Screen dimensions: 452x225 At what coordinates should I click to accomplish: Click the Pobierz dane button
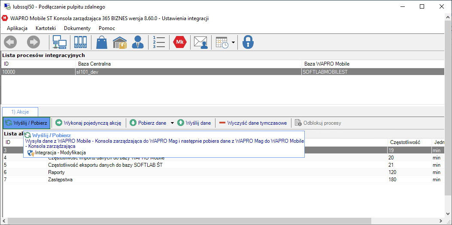pos(149,123)
